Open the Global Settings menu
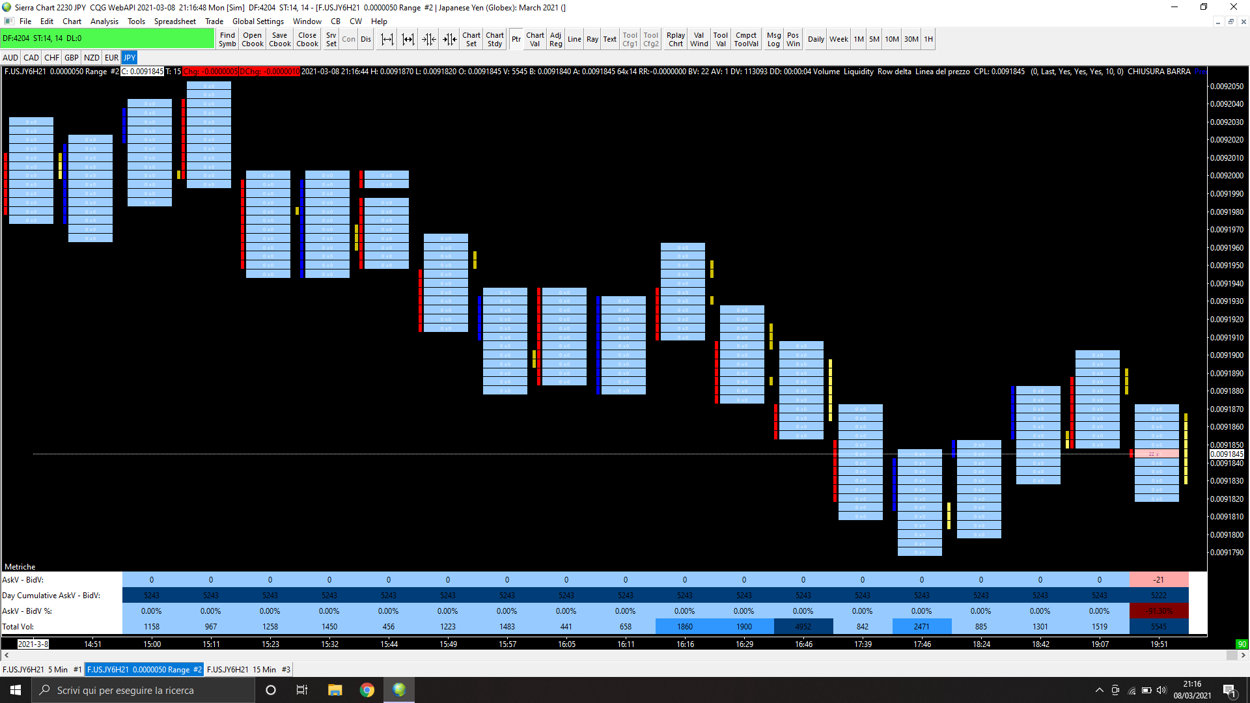Image resolution: width=1250 pixels, height=703 pixels. coord(258,21)
